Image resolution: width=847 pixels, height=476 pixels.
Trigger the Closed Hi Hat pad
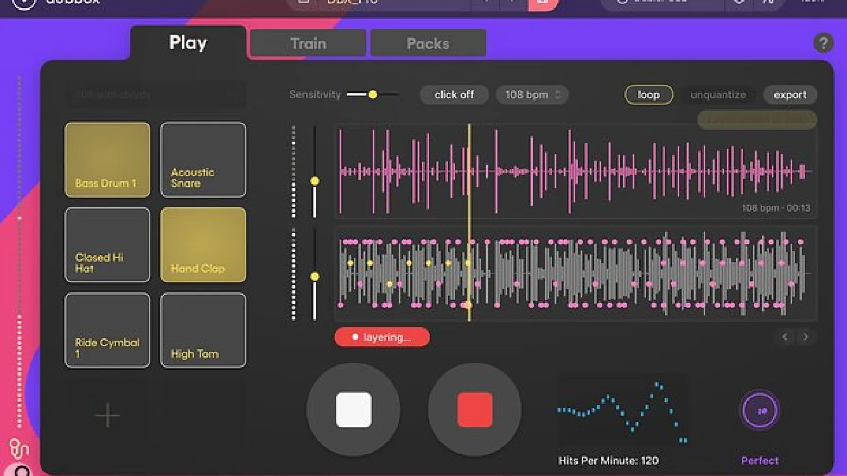tap(107, 245)
